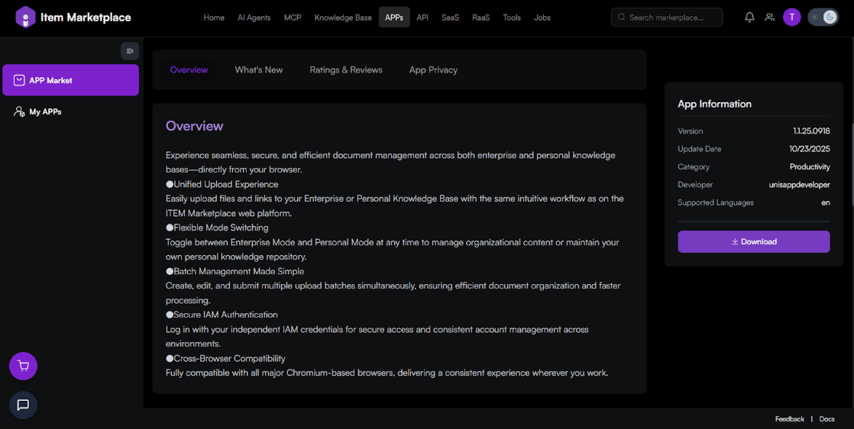854x429 pixels.
Task: Open the shopping cart floating button
Action: (x=23, y=366)
